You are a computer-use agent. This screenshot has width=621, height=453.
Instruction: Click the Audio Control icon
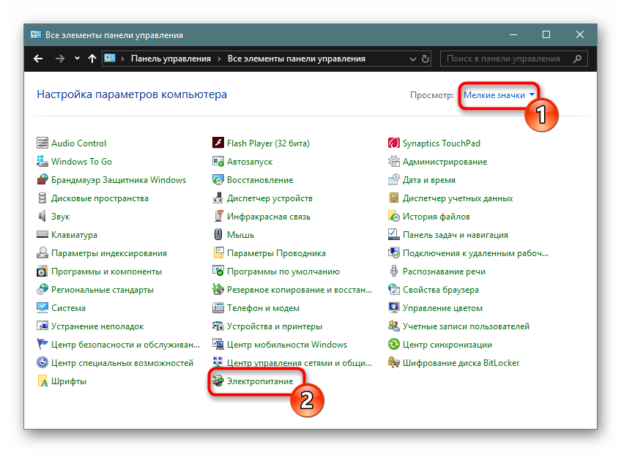[x=42, y=143]
